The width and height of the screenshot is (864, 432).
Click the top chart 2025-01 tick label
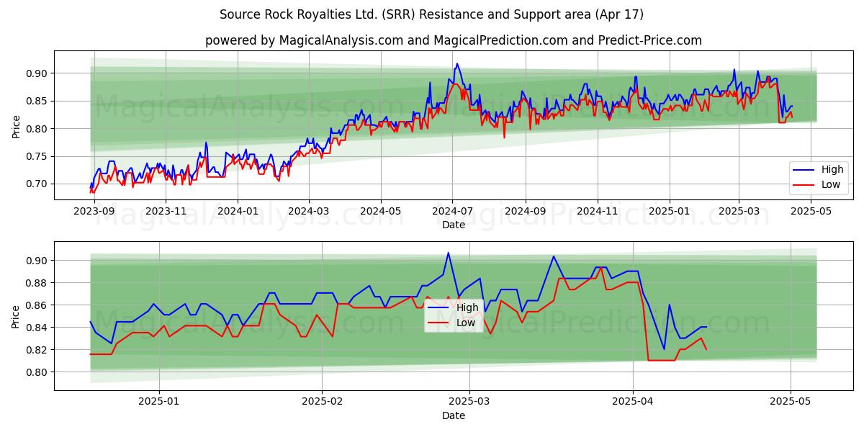click(669, 211)
